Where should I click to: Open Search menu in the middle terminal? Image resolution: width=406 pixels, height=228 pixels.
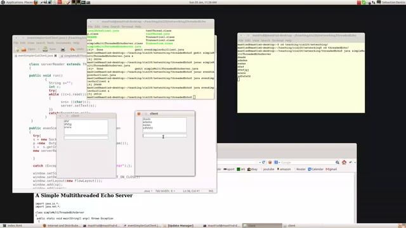(x=115, y=27)
